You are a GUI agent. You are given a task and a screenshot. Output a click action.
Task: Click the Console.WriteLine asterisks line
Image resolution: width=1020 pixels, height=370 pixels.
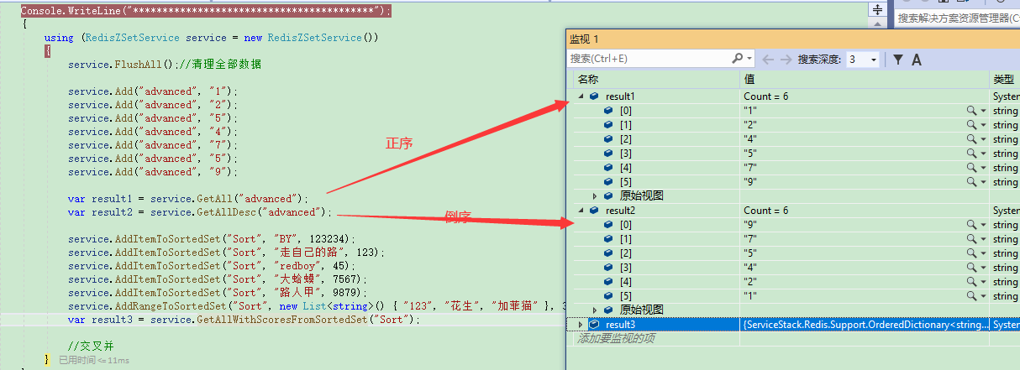[207, 10]
